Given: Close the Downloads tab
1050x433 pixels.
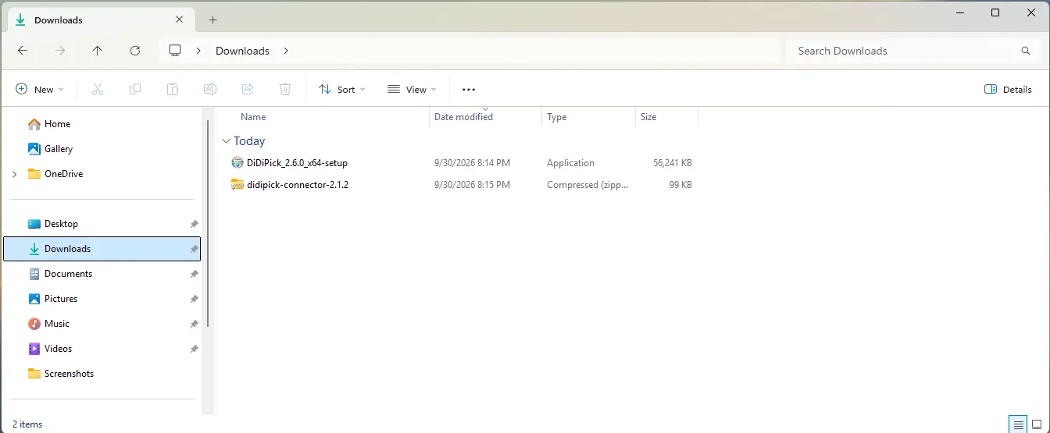Looking at the screenshot, I should tap(180, 20).
